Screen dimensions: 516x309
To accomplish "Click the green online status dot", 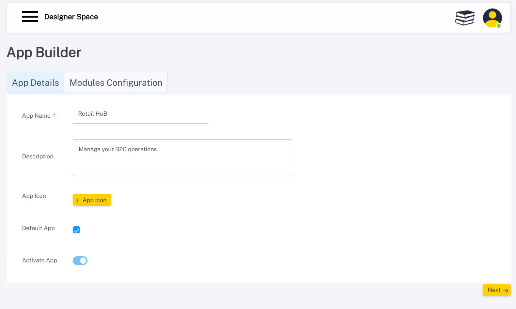I will coord(498,26).
